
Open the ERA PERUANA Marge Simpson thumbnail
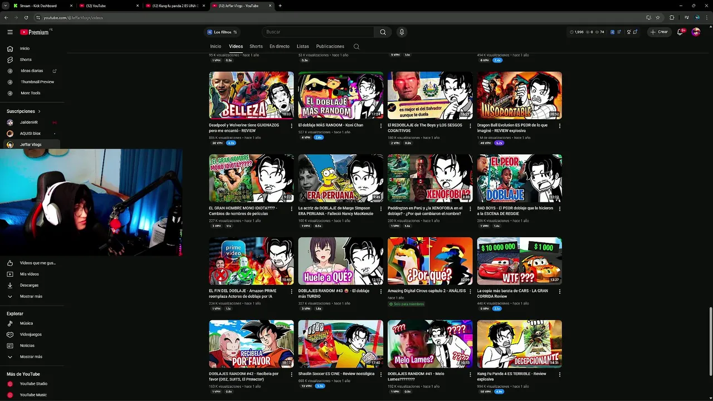340,178
